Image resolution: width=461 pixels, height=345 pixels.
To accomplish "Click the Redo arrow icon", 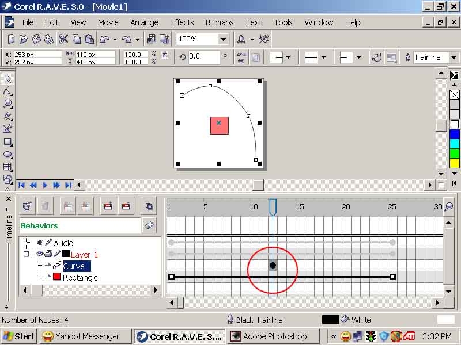I will (x=127, y=39).
